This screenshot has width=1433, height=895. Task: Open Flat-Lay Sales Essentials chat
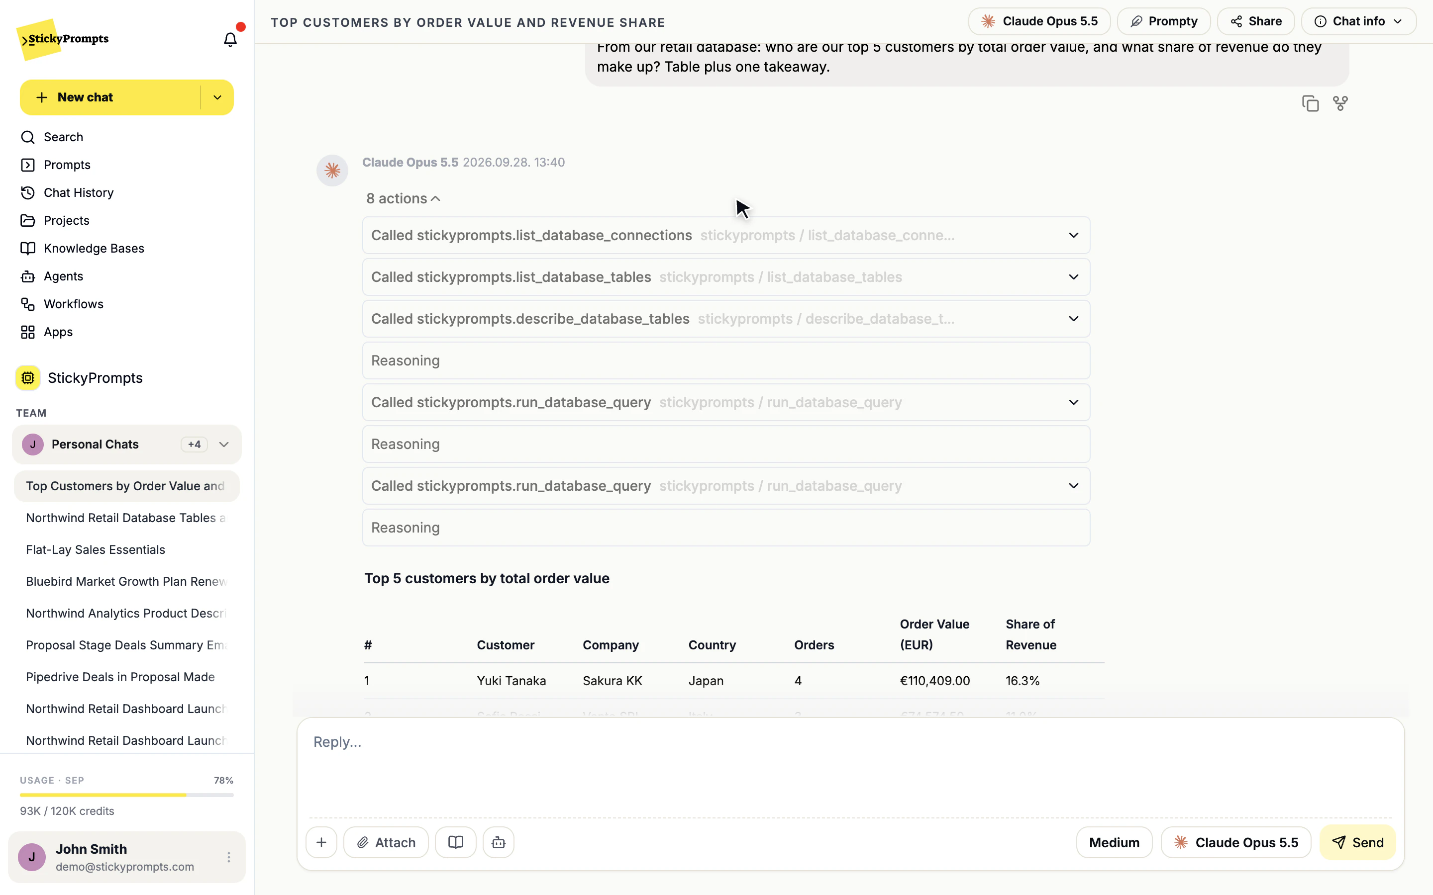tap(126, 549)
